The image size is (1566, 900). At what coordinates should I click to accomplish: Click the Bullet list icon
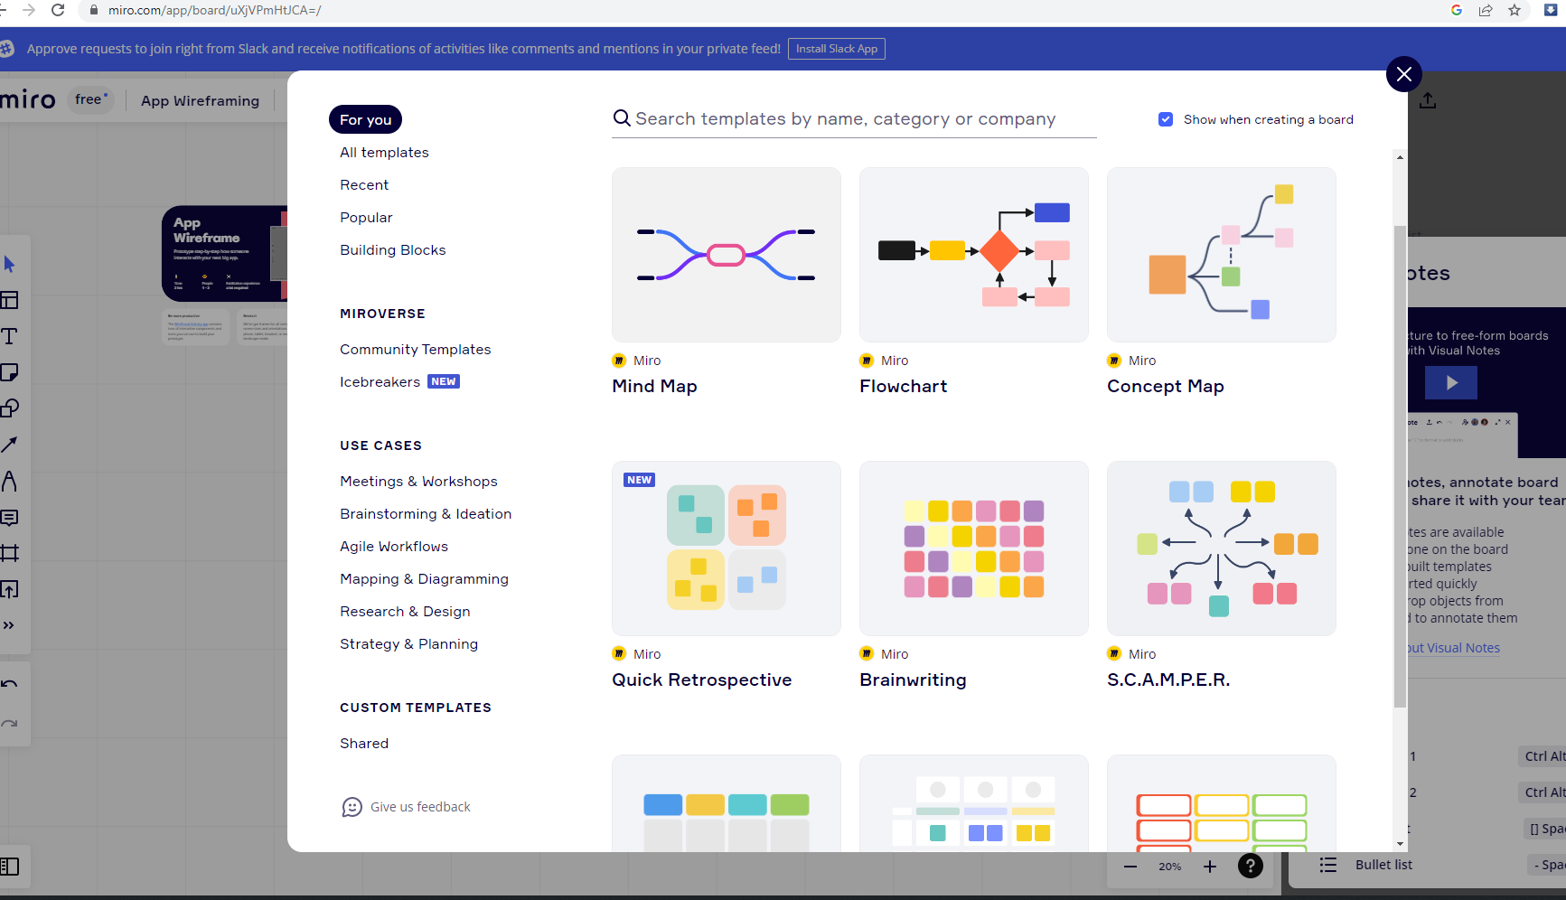(1327, 865)
